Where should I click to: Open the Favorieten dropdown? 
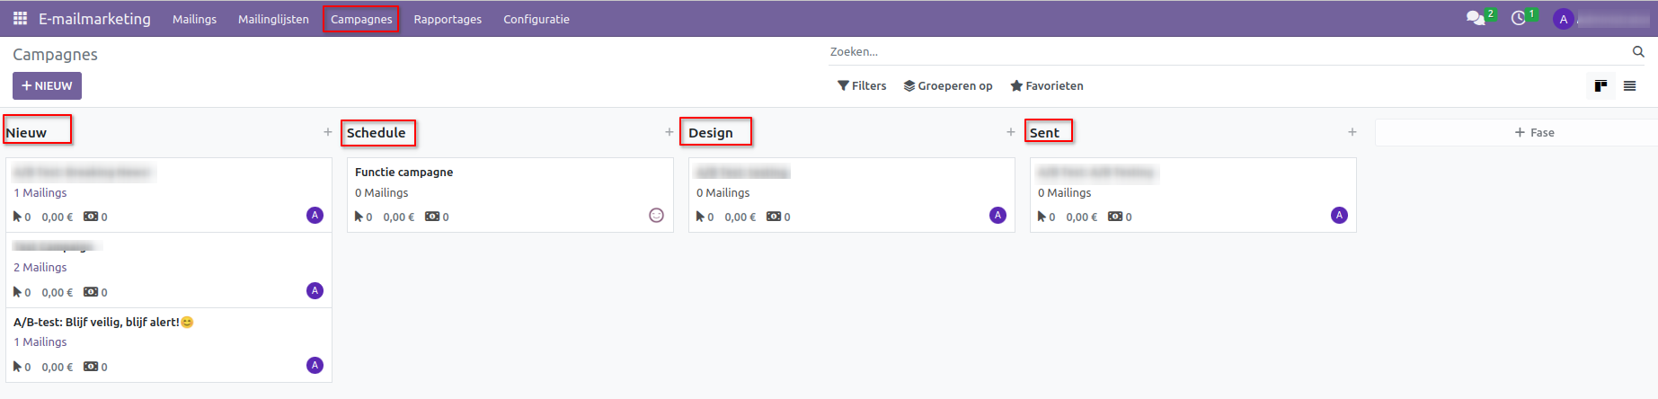click(x=1047, y=86)
